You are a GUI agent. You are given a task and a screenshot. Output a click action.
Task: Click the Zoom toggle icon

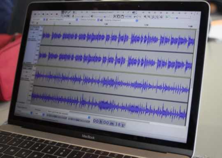click(x=161, y=17)
